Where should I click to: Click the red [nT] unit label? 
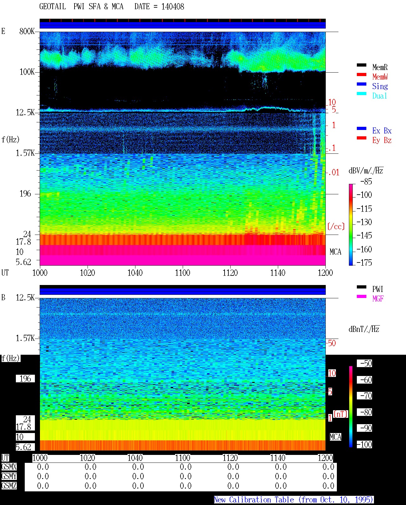[341, 414]
